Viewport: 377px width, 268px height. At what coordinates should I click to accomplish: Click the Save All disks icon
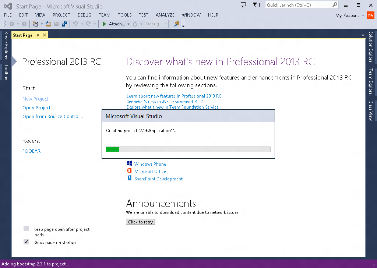(64, 24)
